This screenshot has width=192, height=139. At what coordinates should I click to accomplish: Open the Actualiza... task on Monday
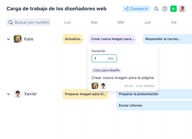pos(72,39)
